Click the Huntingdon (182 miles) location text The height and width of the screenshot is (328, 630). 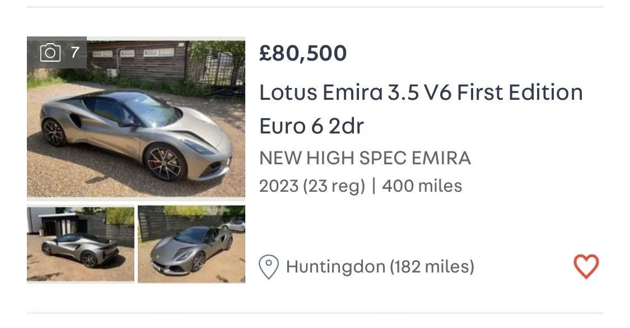click(x=380, y=267)
